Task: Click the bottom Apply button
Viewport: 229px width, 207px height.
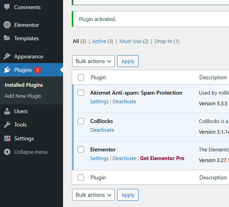Action: pos(128,195)
